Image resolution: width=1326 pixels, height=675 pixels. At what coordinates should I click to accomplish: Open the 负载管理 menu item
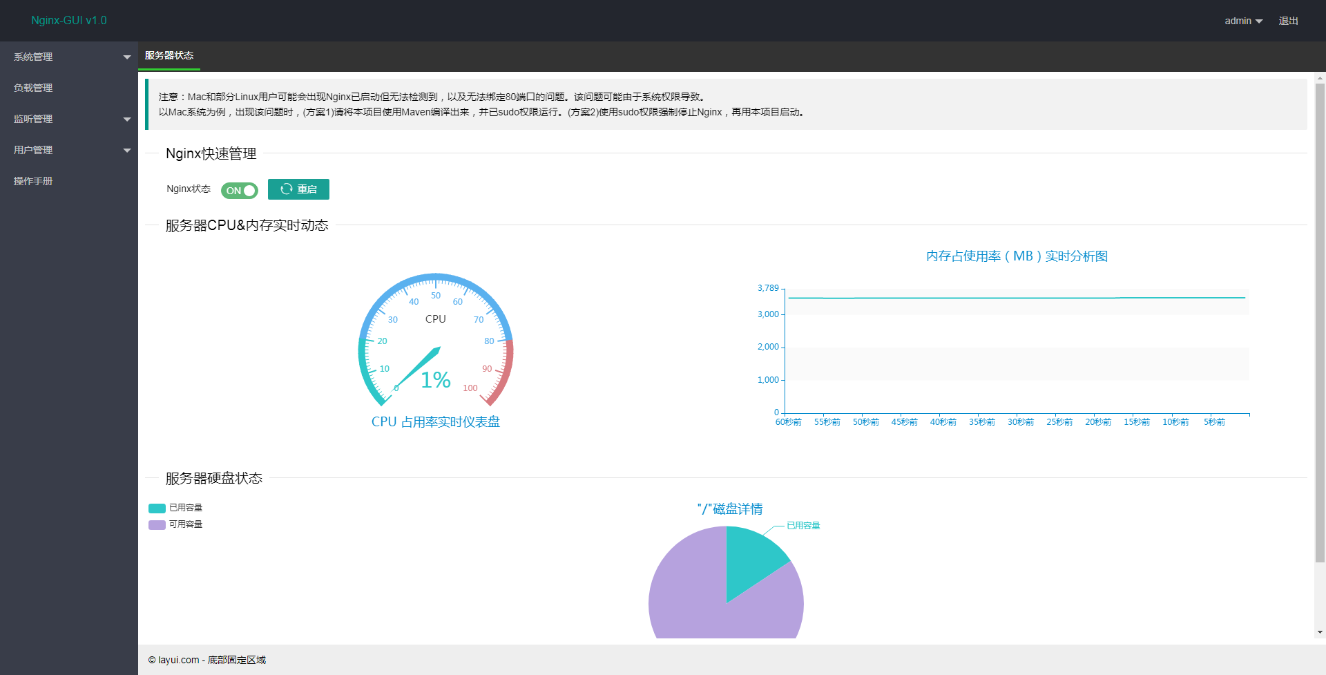pos(69,88)
